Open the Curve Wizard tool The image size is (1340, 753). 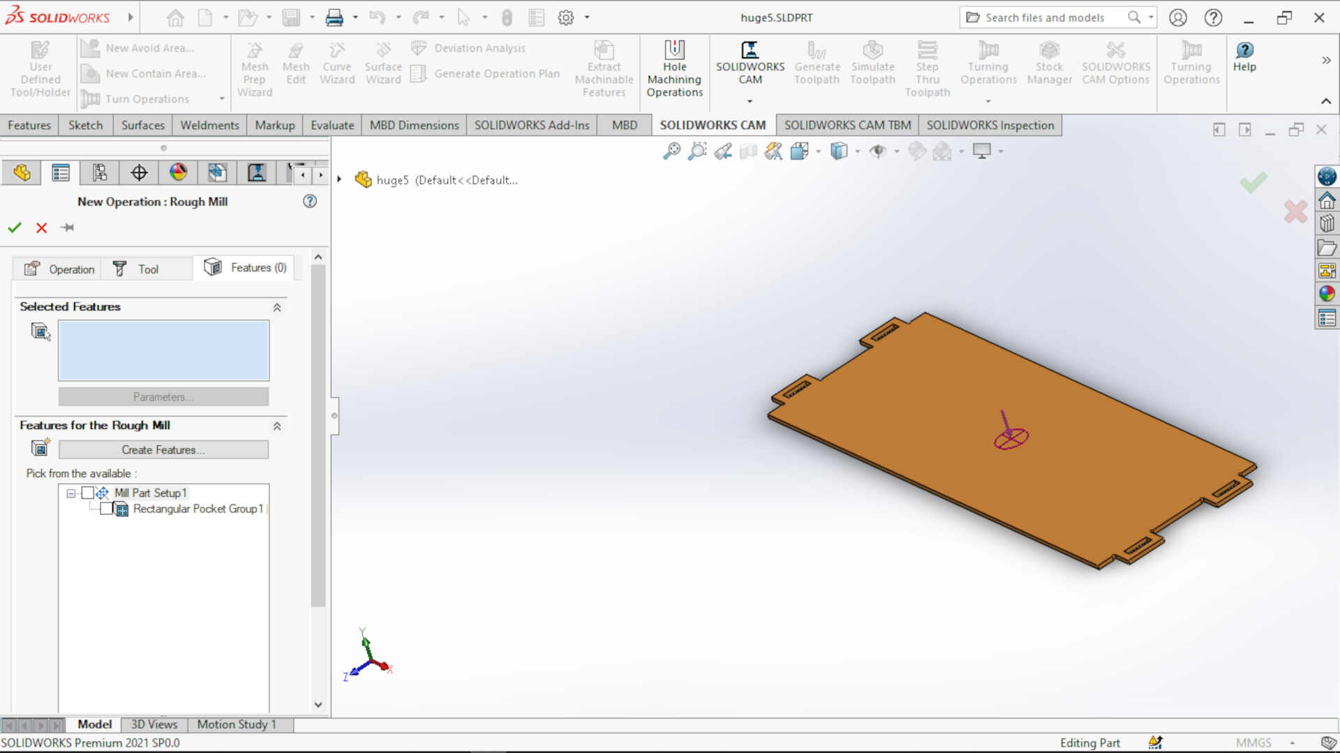coord(337,63)
